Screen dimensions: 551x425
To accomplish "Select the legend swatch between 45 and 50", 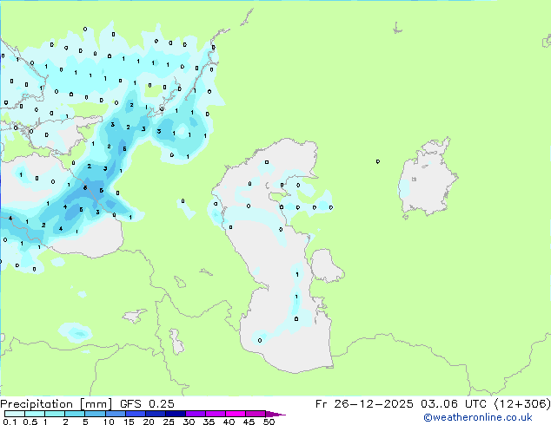I will [256, 414].
